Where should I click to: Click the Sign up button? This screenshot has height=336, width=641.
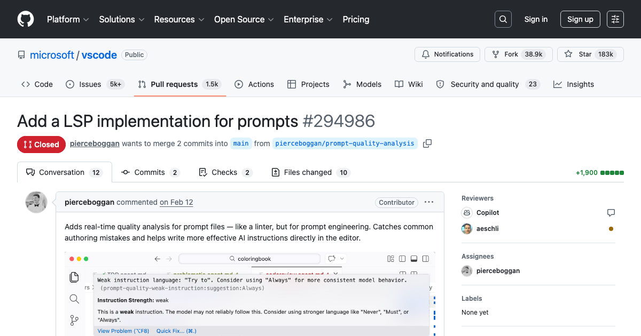pos(580,19)
